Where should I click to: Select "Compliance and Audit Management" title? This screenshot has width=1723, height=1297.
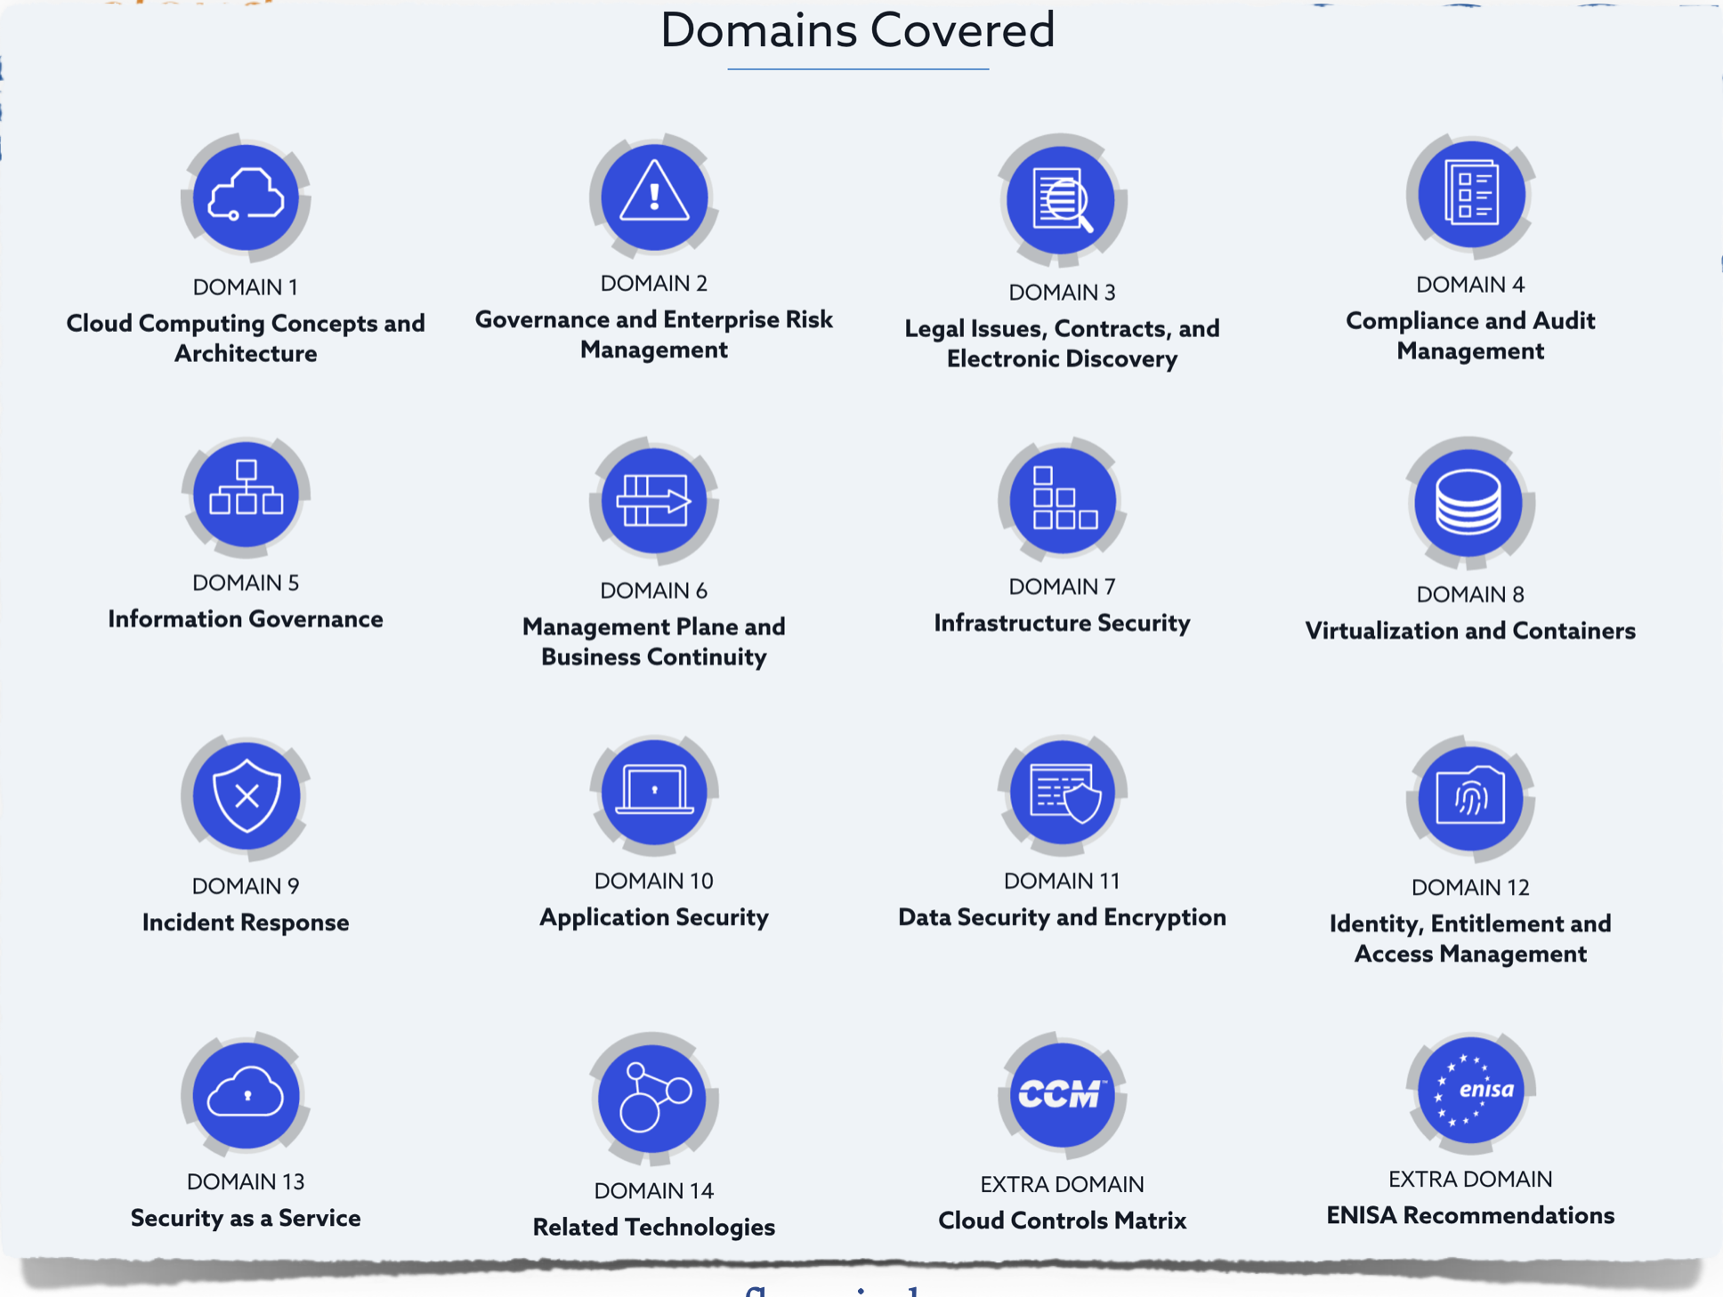pos(1470,335)
